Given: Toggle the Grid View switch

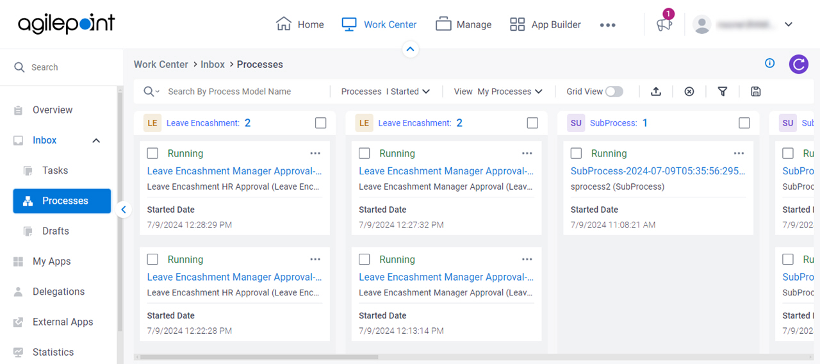Looking at the screenshot, I should (x=614, y=92).
